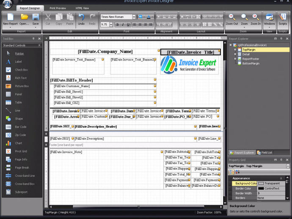Choose the Zip Code control
Image resolution: width=292 pixels, height=219 pixels.
click(20, 135)
